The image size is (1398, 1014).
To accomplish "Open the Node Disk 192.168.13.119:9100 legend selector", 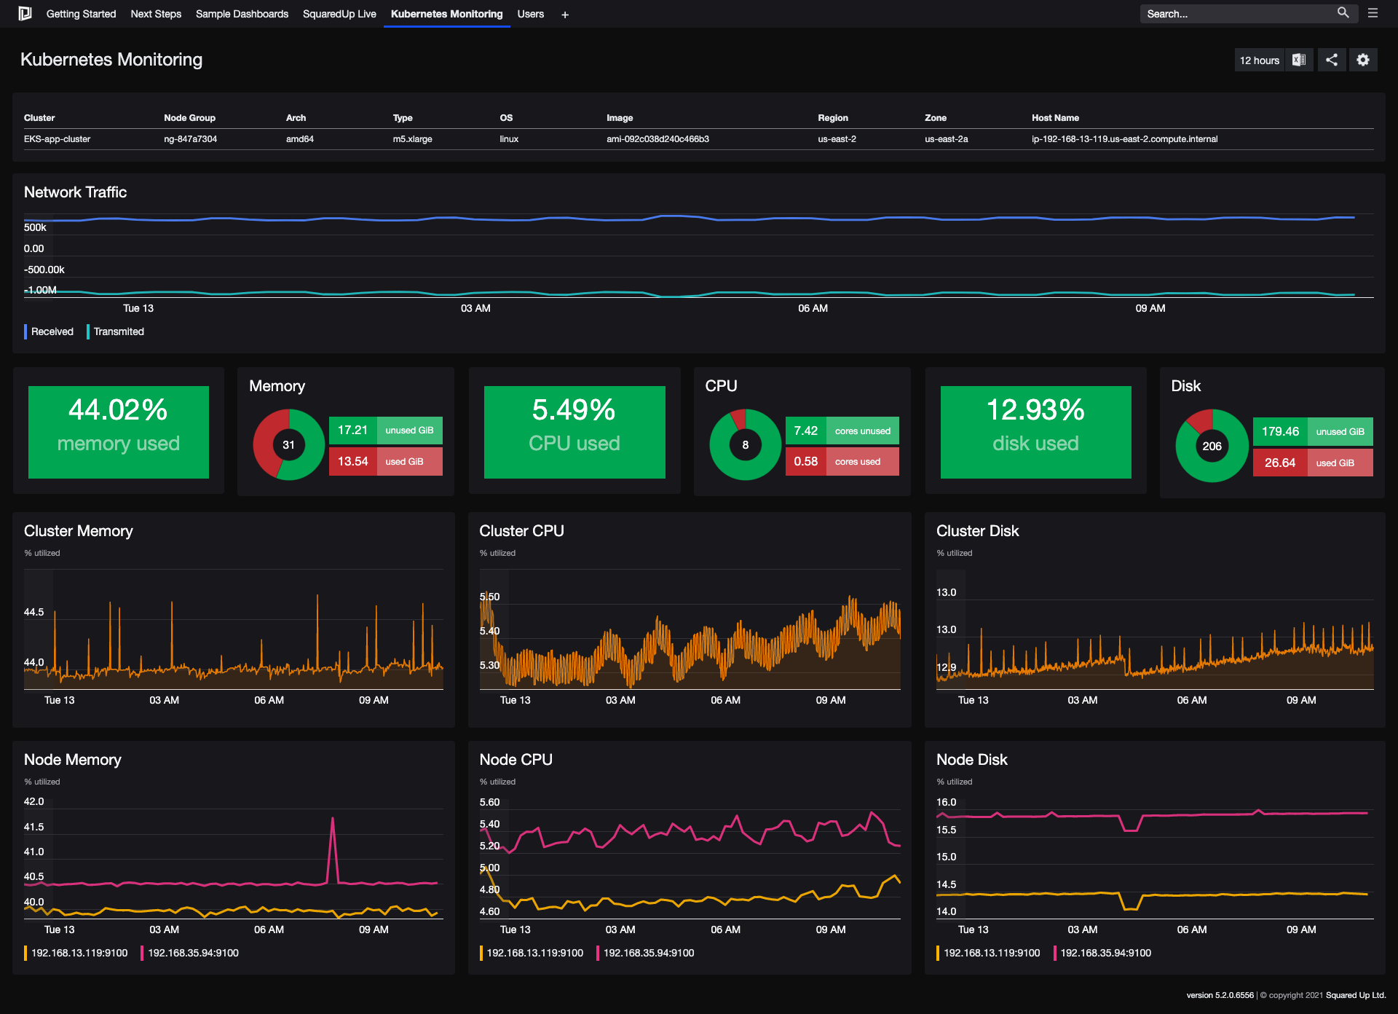I will 991,952.
